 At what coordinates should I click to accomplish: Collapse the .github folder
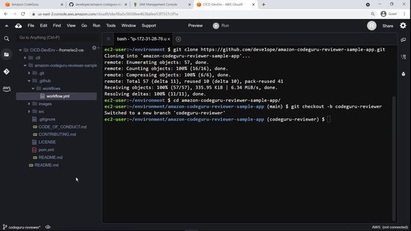click(29, 81)
